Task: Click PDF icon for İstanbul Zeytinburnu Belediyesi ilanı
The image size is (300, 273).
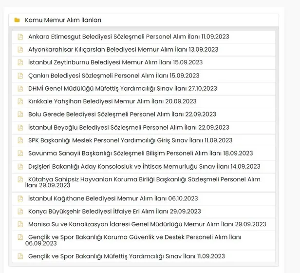Action: tap(20, 62)
